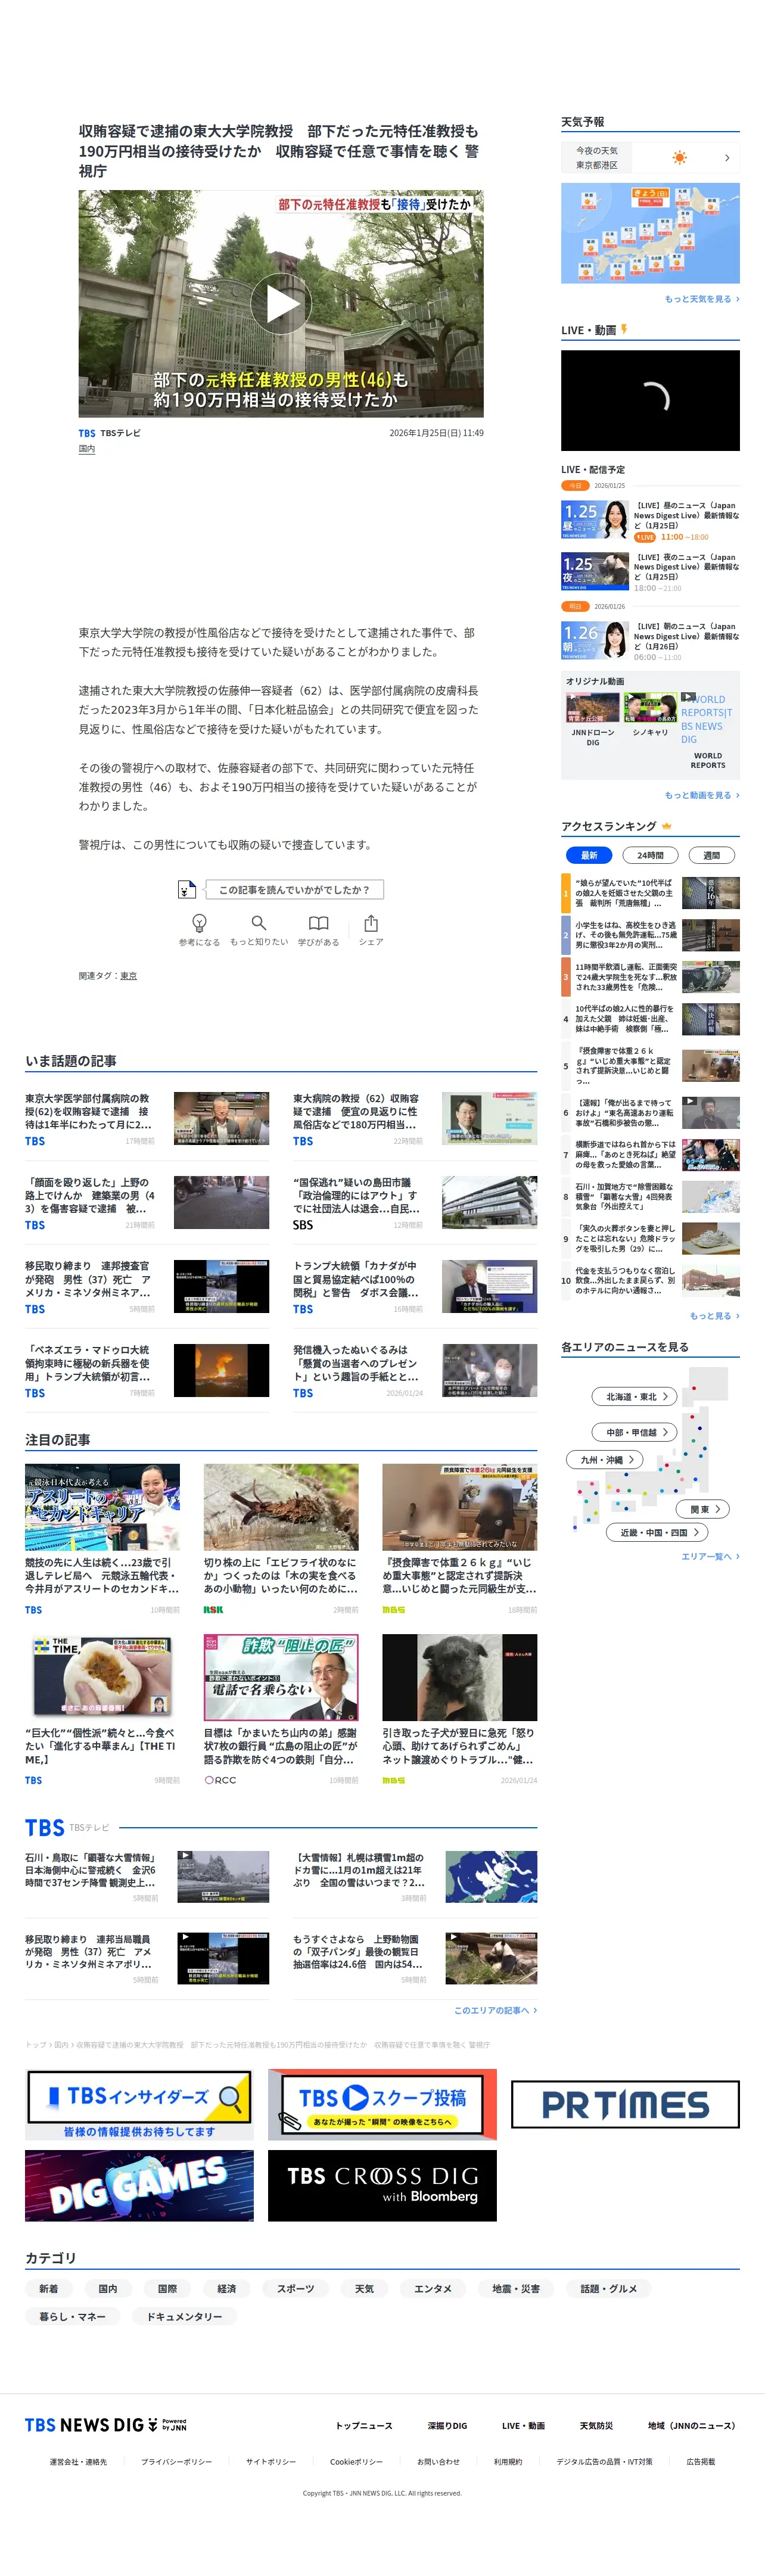
Task: Click the sun icon in 今夜の天気 box
Action: [x=680, y=158]
